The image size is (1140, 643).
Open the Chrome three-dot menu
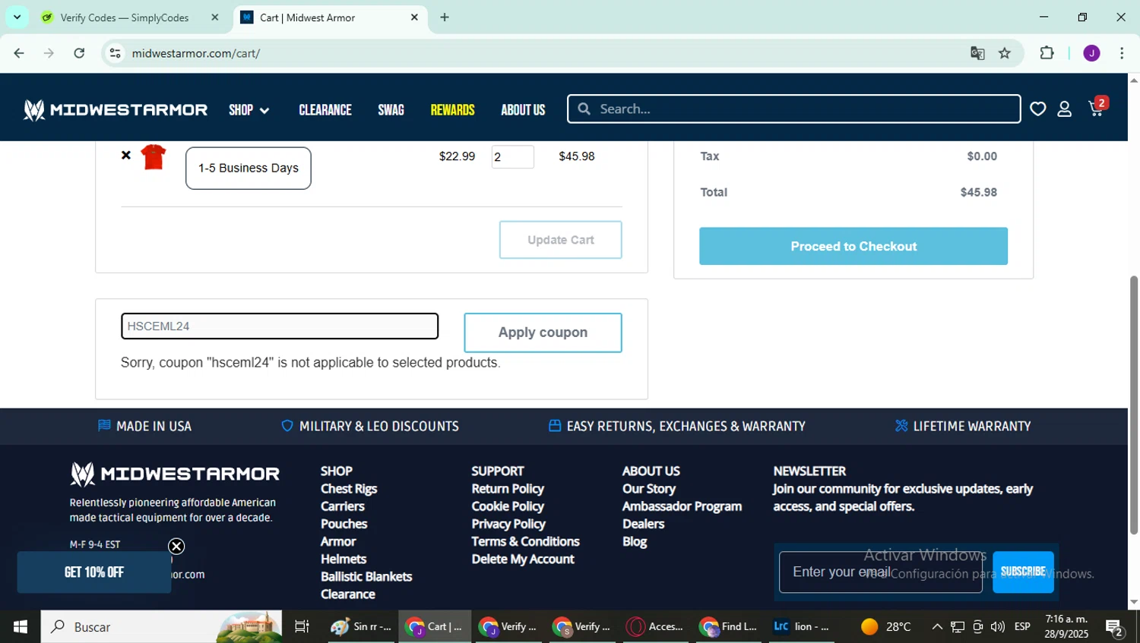pos(1122,53)
